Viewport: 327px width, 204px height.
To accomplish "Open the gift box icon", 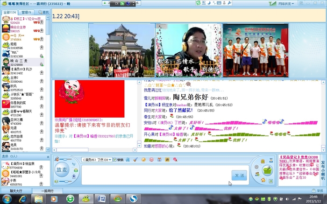I will coord(159,160).
